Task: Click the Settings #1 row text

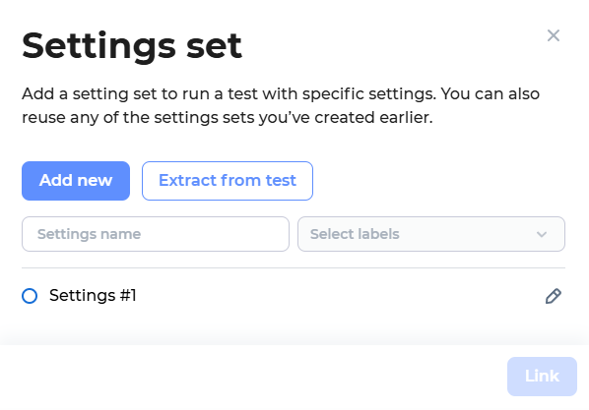Action: 93,296
